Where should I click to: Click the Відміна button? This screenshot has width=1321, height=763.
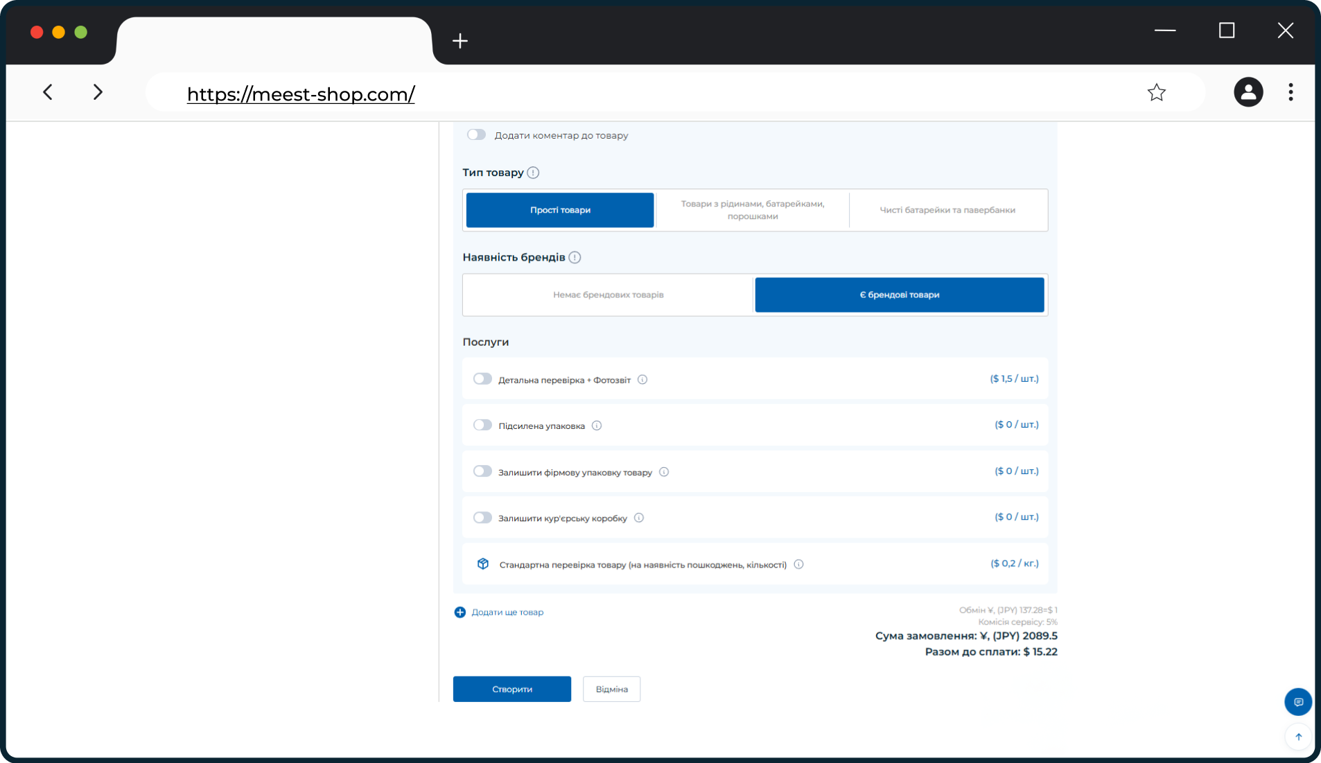click(x=611, y=689)
